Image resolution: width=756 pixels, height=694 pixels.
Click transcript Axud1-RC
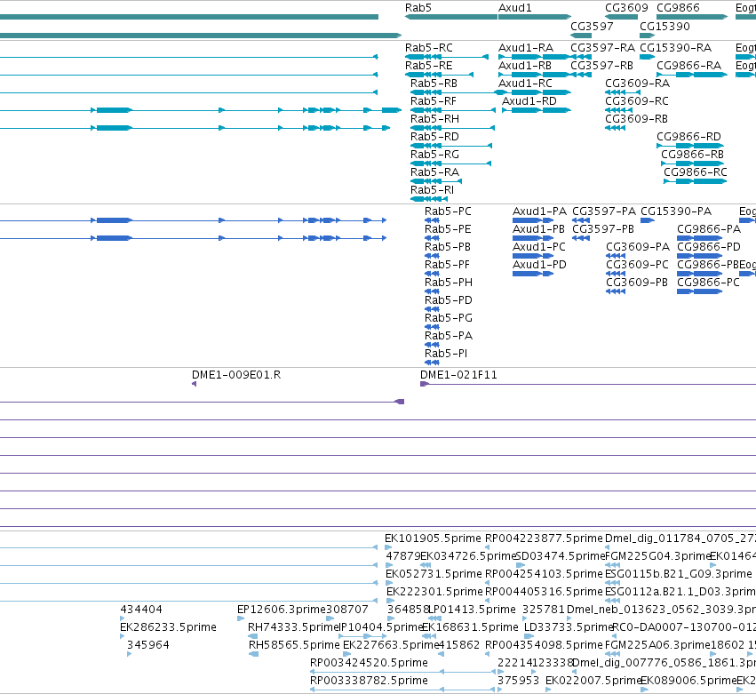click(525, 84)
